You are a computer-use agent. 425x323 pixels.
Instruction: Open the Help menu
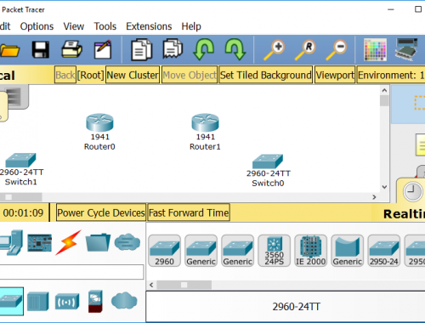(191, 26)
